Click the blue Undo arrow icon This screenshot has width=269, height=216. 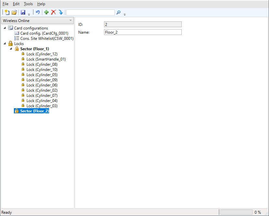pyautogui.click(x=38, y=12)
